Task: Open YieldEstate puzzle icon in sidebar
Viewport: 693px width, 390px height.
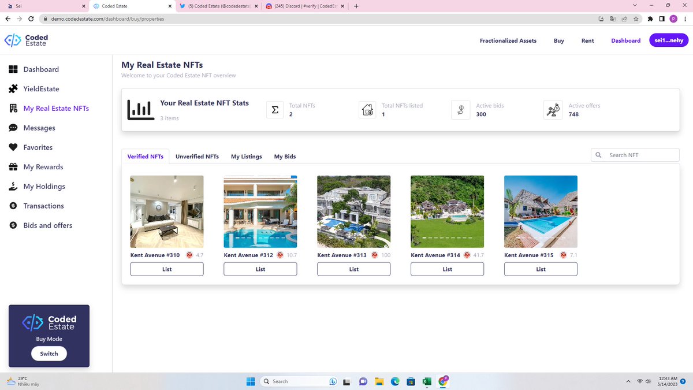Action: point(13,89)
